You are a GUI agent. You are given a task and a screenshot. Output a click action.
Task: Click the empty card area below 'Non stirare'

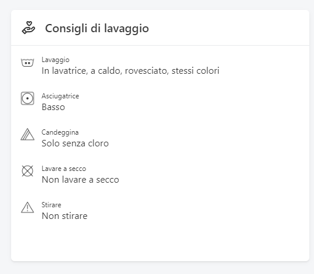tap(160, 241)
